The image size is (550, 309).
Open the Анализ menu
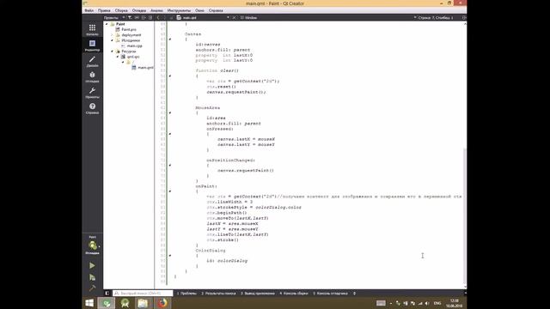point(156,10)
